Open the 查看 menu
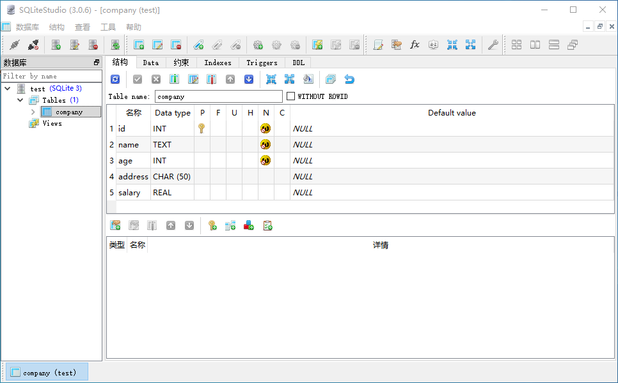 83,27
